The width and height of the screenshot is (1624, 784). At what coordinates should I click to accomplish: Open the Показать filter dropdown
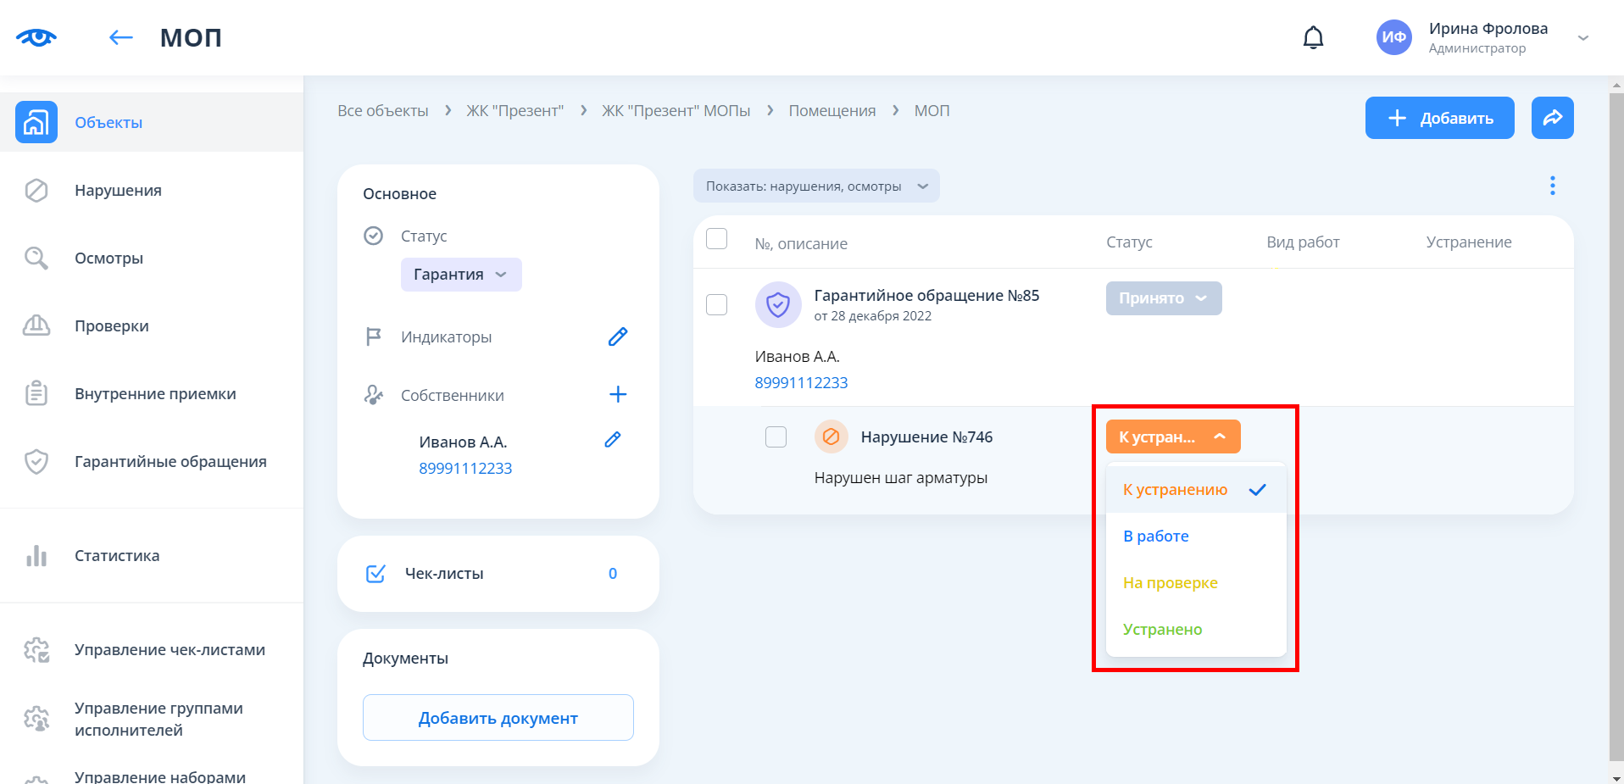[815, 186]
